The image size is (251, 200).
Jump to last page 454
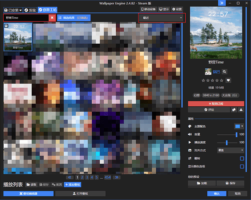pos(108,177)
